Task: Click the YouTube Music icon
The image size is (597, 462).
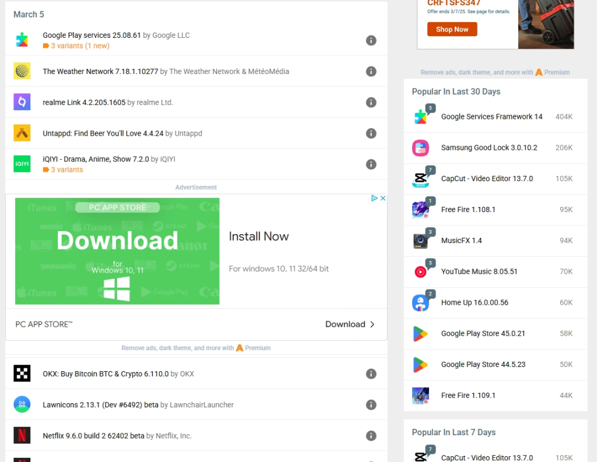Action: [421, 271]
